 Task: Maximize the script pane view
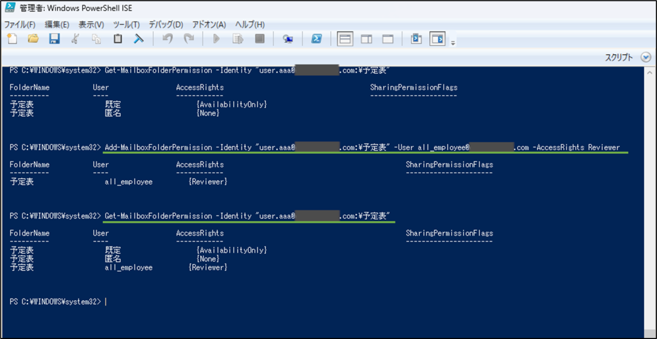point(387,38)
